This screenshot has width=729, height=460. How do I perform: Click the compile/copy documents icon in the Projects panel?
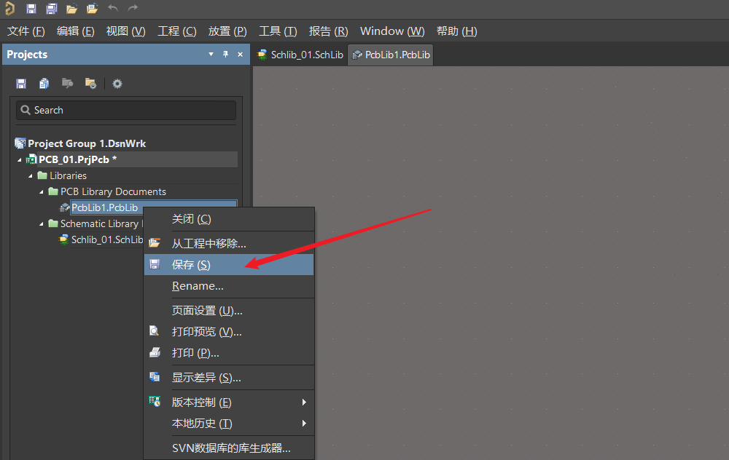click(x=44, y=84)
